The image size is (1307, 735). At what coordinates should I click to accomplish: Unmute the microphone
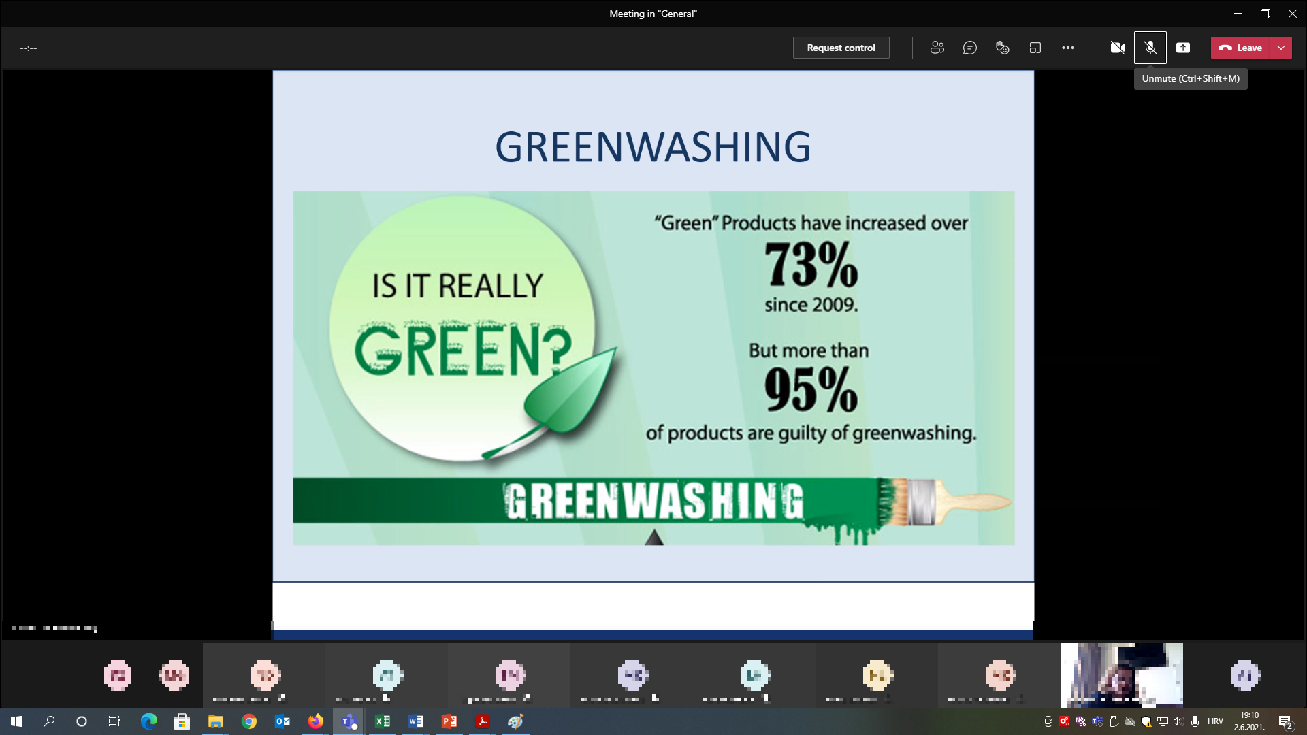(x=1150, y=48)
